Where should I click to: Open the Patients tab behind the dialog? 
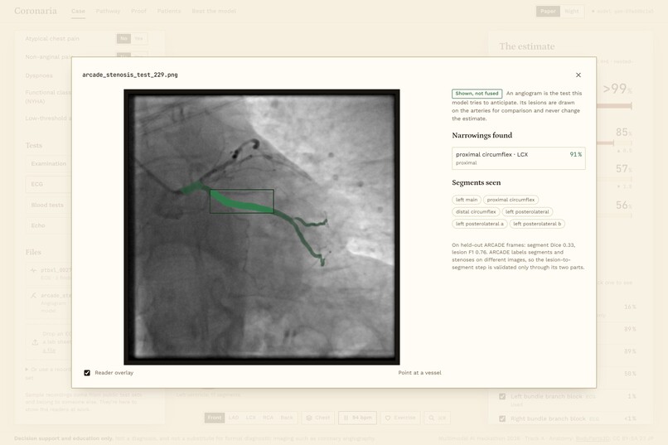point(169,11)
